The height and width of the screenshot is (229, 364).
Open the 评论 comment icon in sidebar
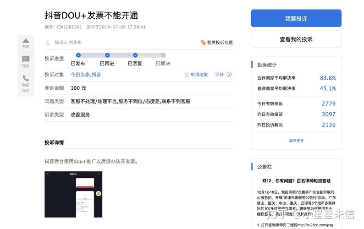tap(26, 59)
